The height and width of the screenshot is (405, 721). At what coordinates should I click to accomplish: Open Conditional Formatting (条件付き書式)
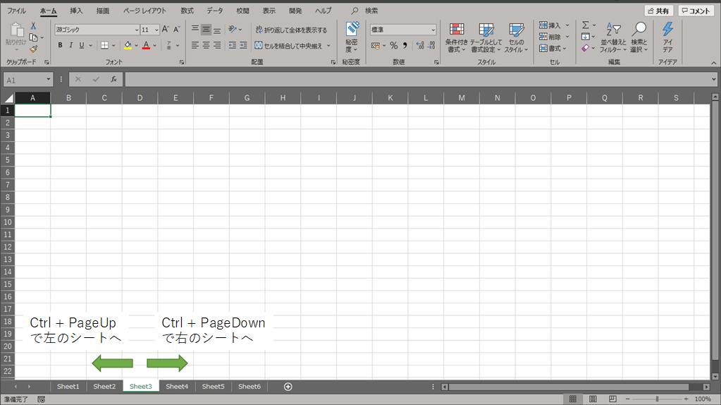pos(457,37)
